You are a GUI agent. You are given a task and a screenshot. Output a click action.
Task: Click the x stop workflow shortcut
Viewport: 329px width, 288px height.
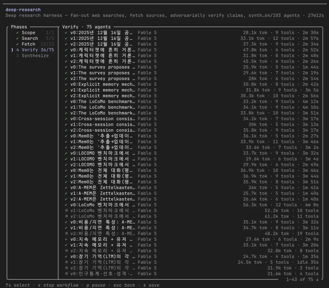click(58, 285)
